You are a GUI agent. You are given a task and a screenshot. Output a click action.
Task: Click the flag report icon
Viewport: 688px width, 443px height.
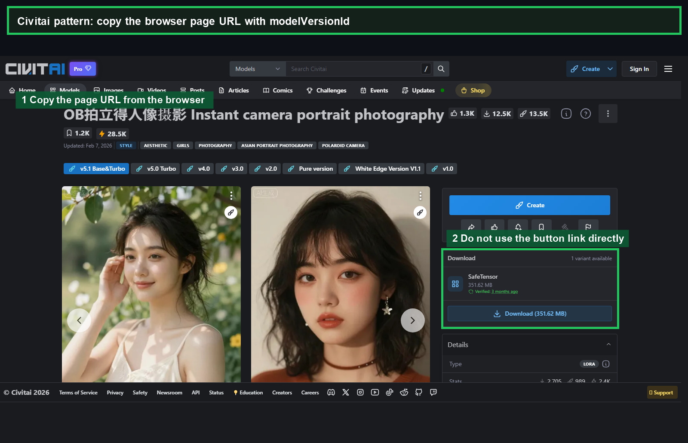588,226
